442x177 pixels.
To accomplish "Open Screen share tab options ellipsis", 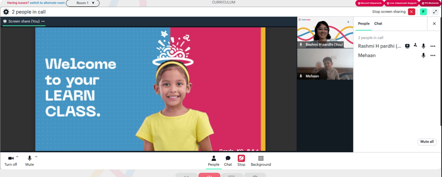I will coord(43,21).
